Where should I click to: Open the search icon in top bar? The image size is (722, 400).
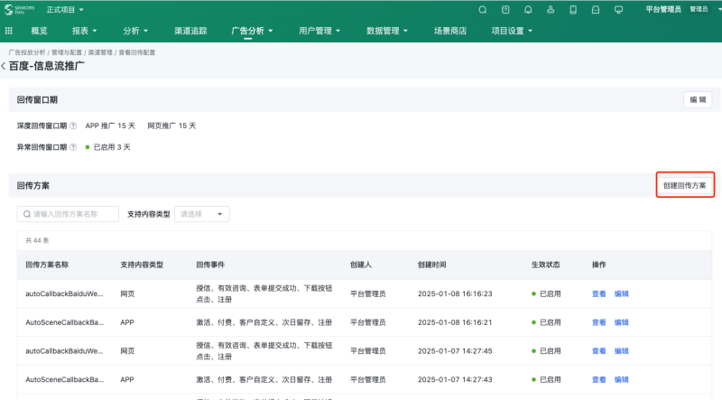pos(483,10)
